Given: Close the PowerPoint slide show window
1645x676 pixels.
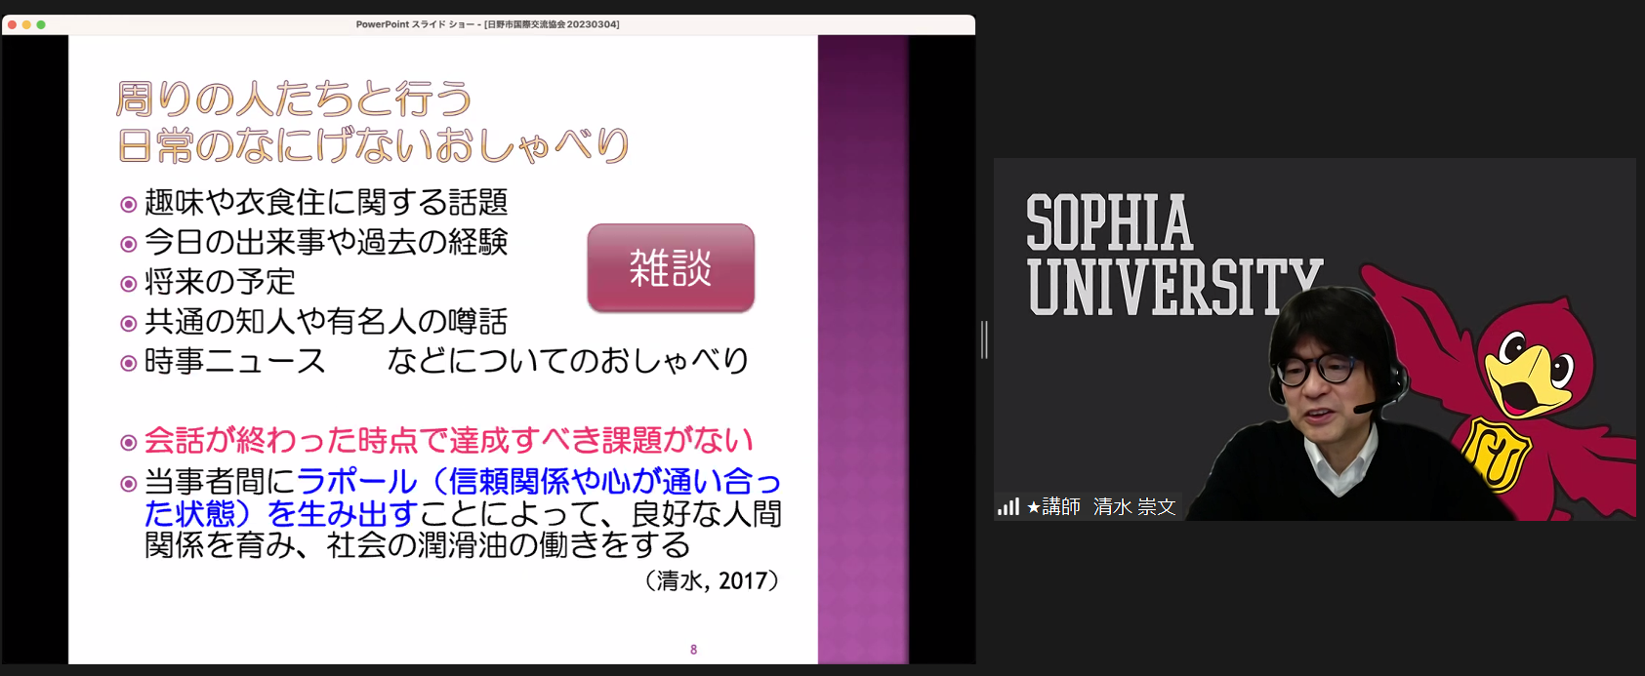Looking at the screenshot, I should (12, 24).
